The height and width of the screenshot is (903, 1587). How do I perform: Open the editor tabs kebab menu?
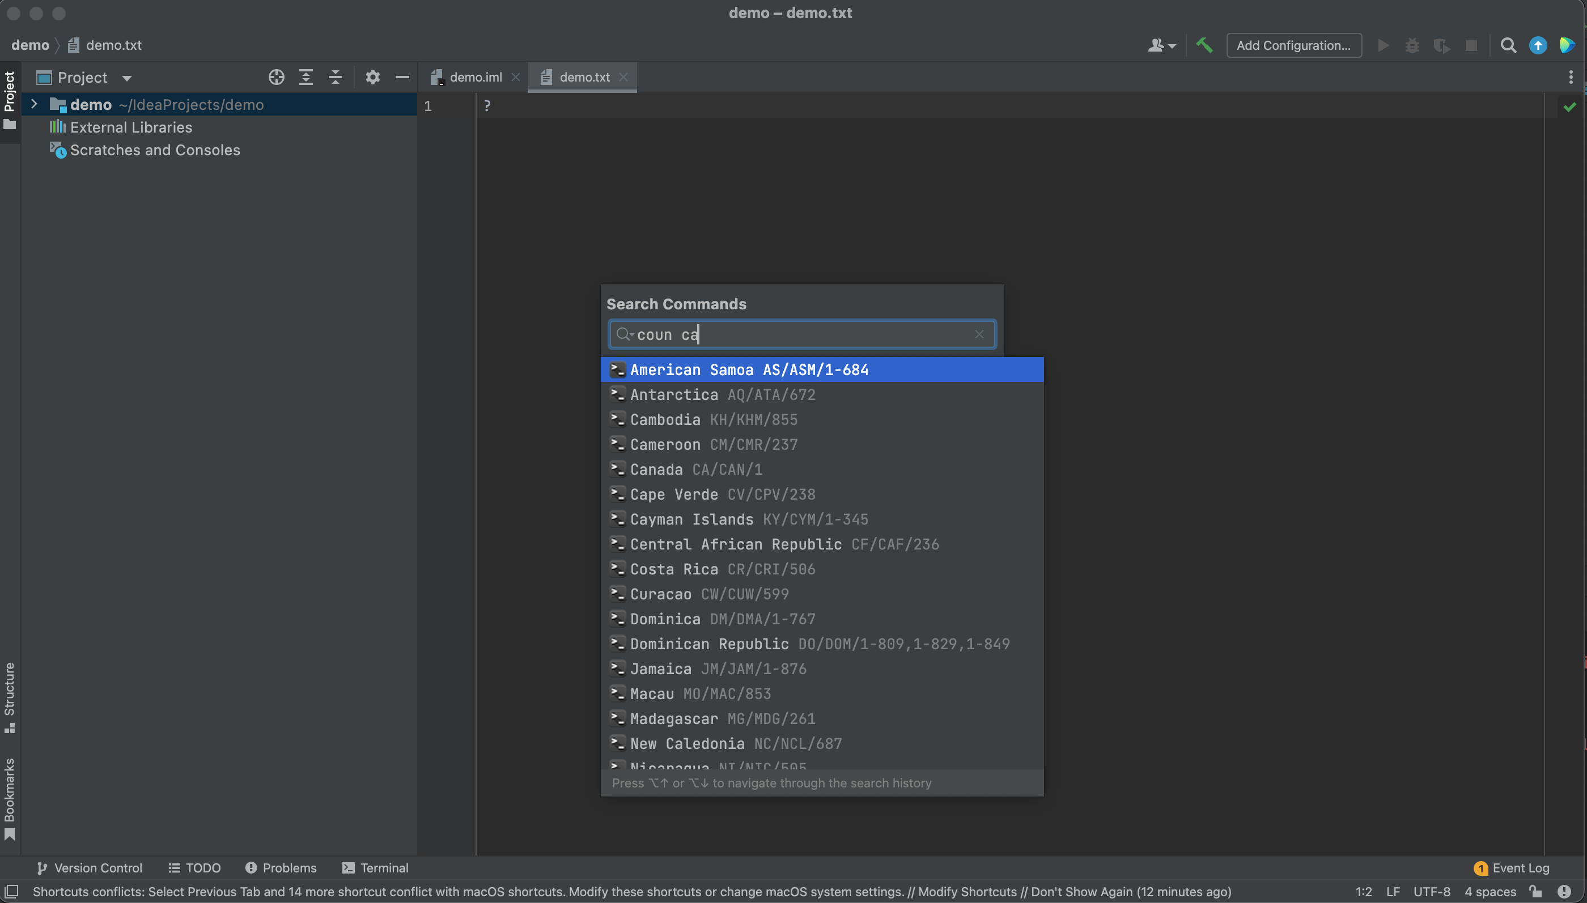[1571, 77]
